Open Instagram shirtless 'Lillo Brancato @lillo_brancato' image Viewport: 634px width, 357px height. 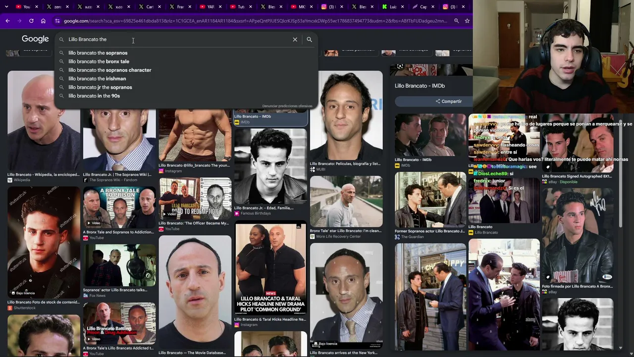(195, 135)
